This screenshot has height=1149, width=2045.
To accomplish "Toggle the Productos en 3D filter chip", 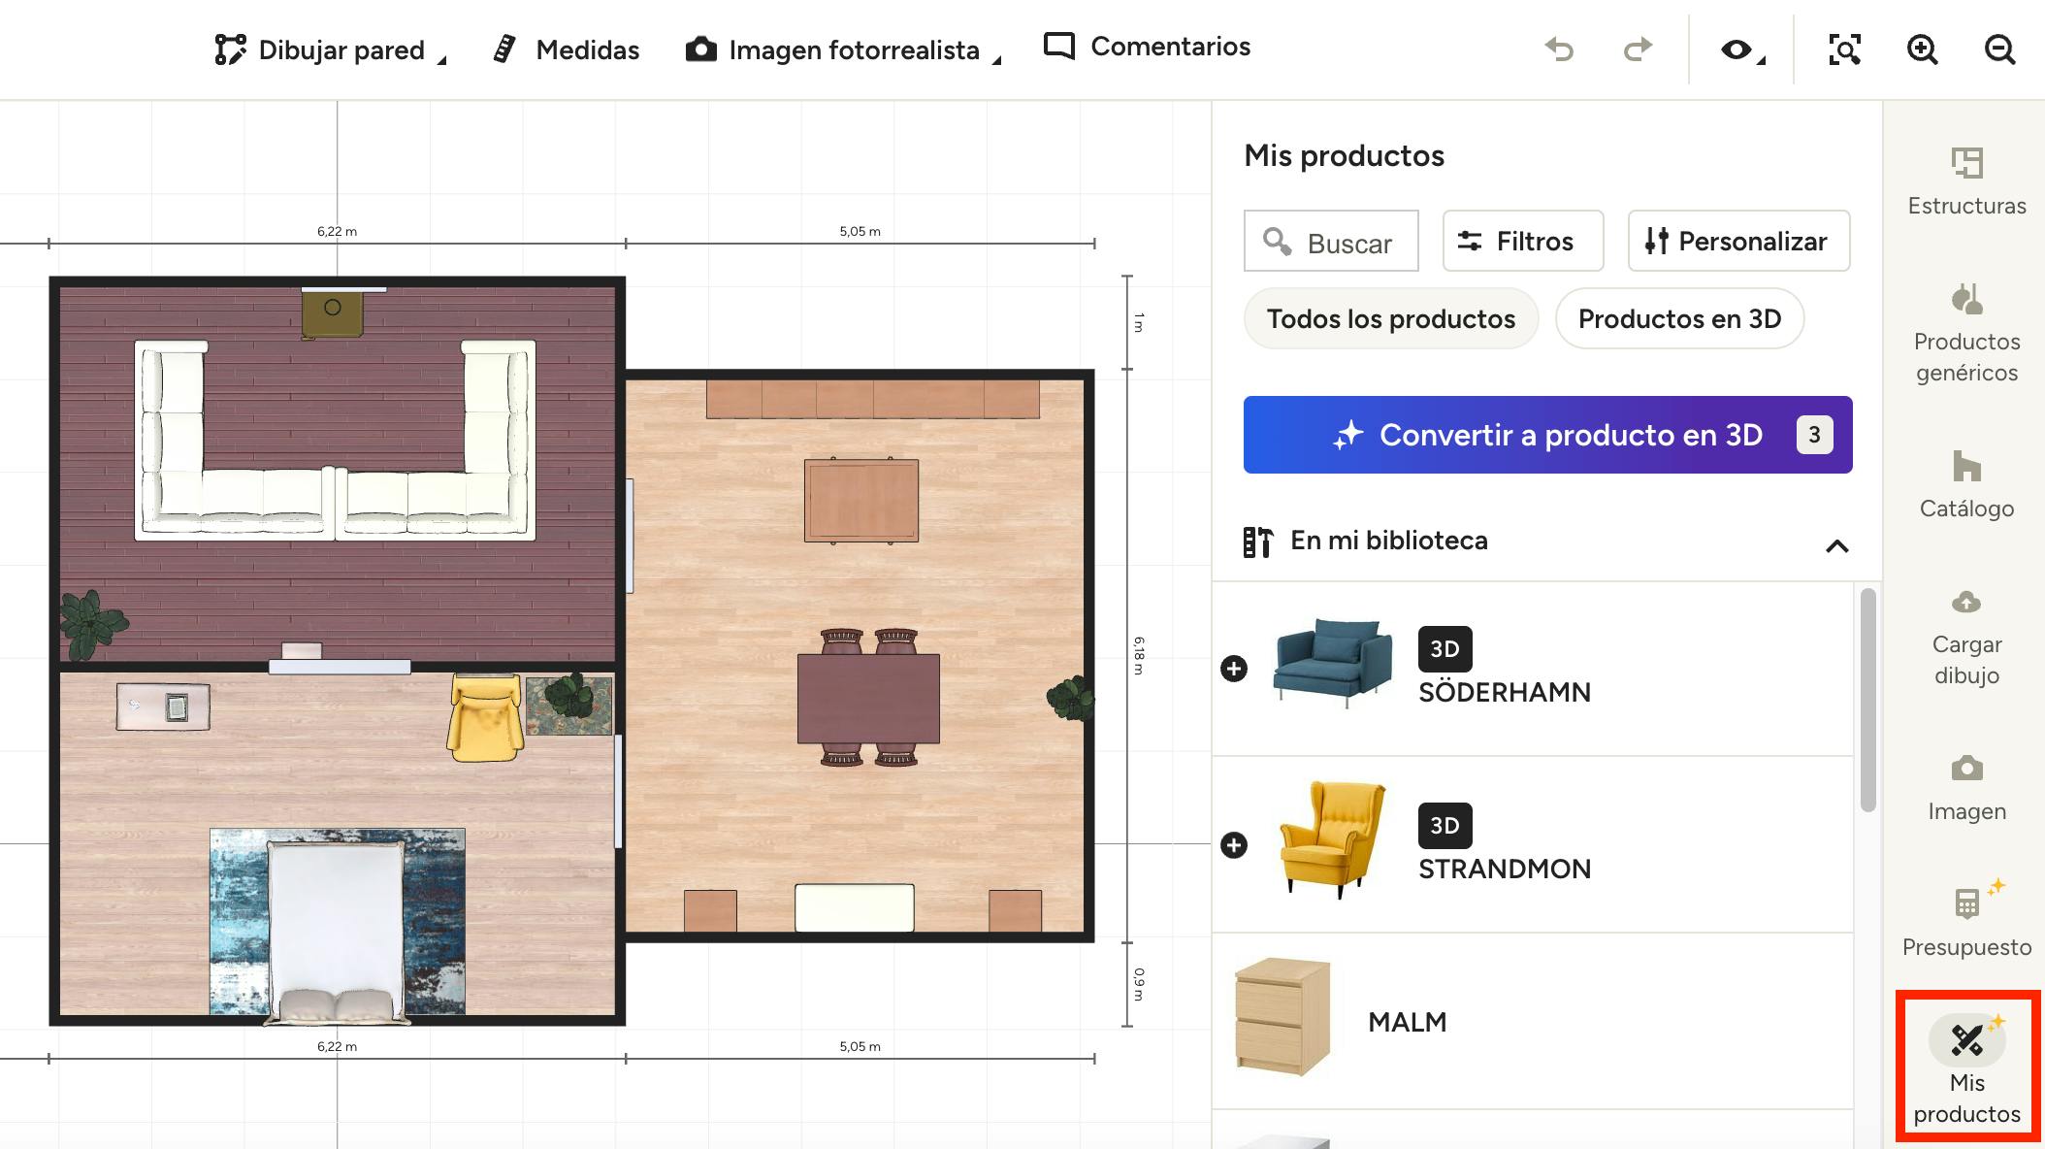I will 1678,318.
